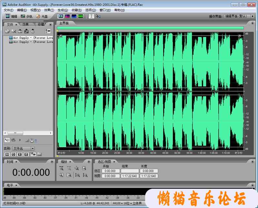Select the Marquee Selection tool
The image size is (258, 208).
click(x=98, y=16)
